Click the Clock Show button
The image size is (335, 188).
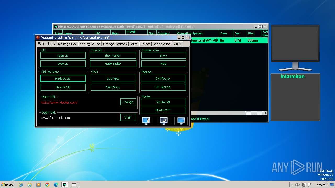coord(113,87)
